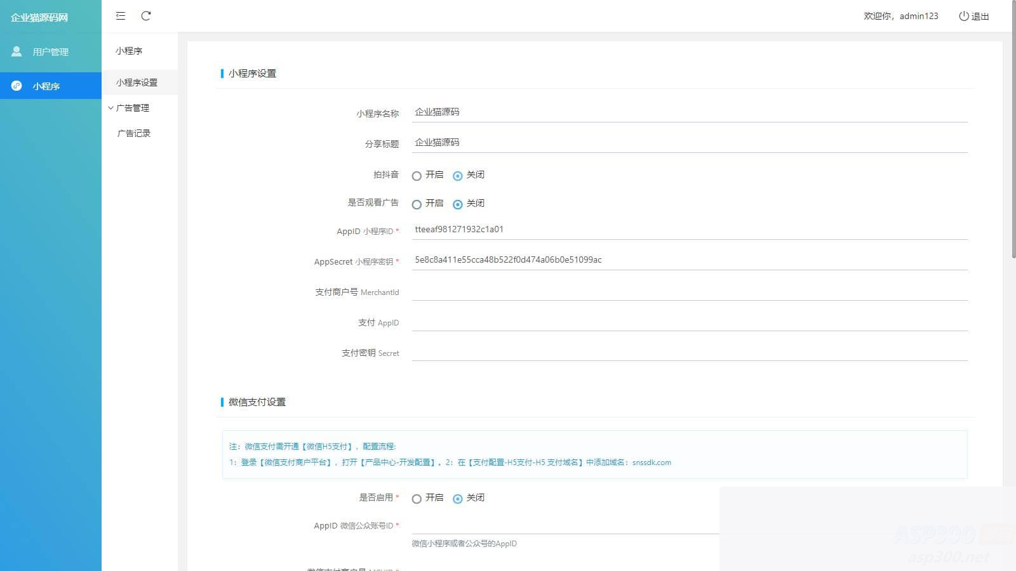Select the 用户管理 user icon in sidebar

point(17,51)
